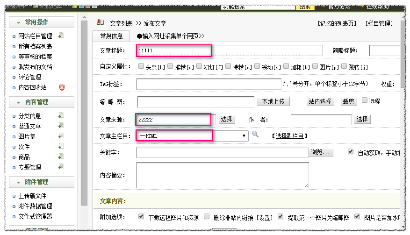410x235 pixels.
Task: Click the add icon beside 图片集
Action: click(61, 136)
